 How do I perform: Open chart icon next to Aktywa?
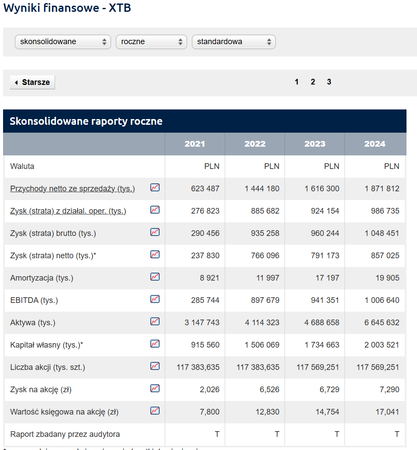pos(155,321)
